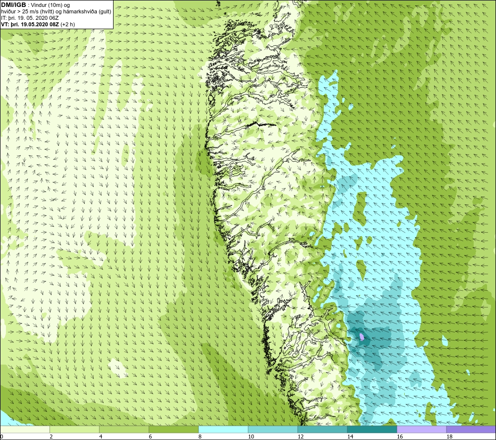The image size is (496, 440).
Task: Click the 16–18 m/s light purple legend swatch
Action: (x=422, y=430)
